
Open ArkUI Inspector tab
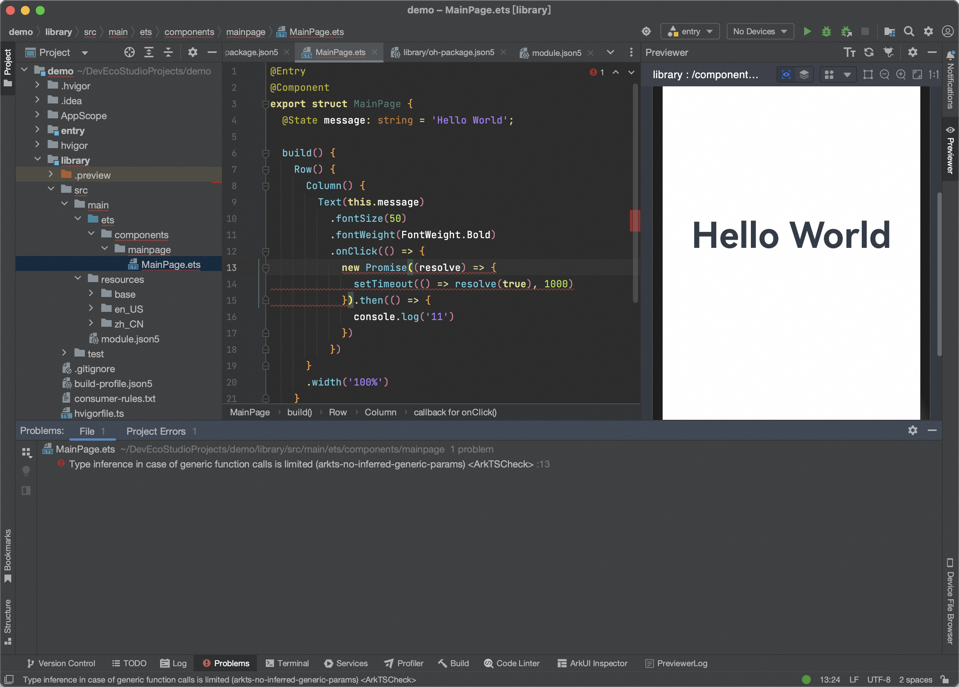point(592,663)
